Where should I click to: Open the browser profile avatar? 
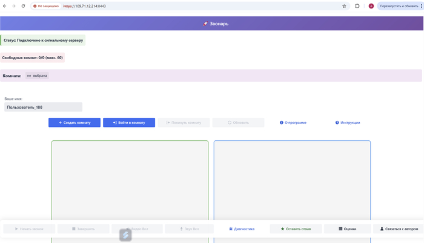coord(371,6)
